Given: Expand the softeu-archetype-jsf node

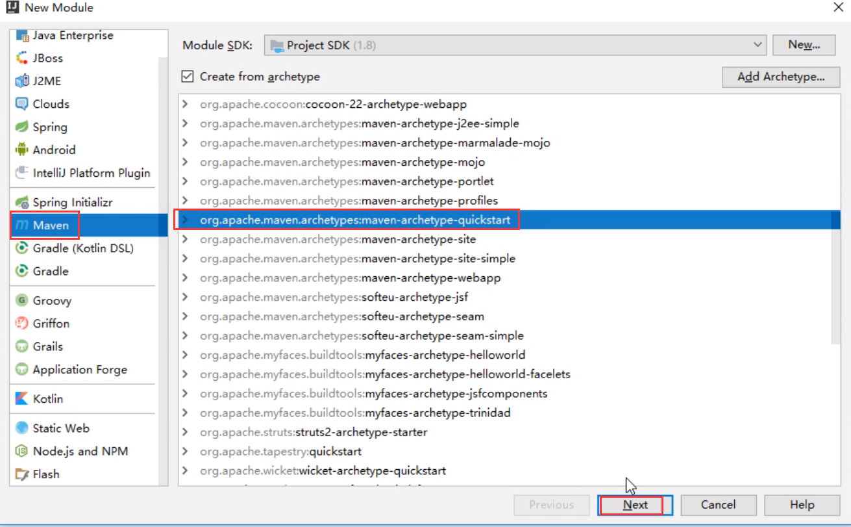Looking at the screenshot, I should pyautogui.click(x=186, y=297).
